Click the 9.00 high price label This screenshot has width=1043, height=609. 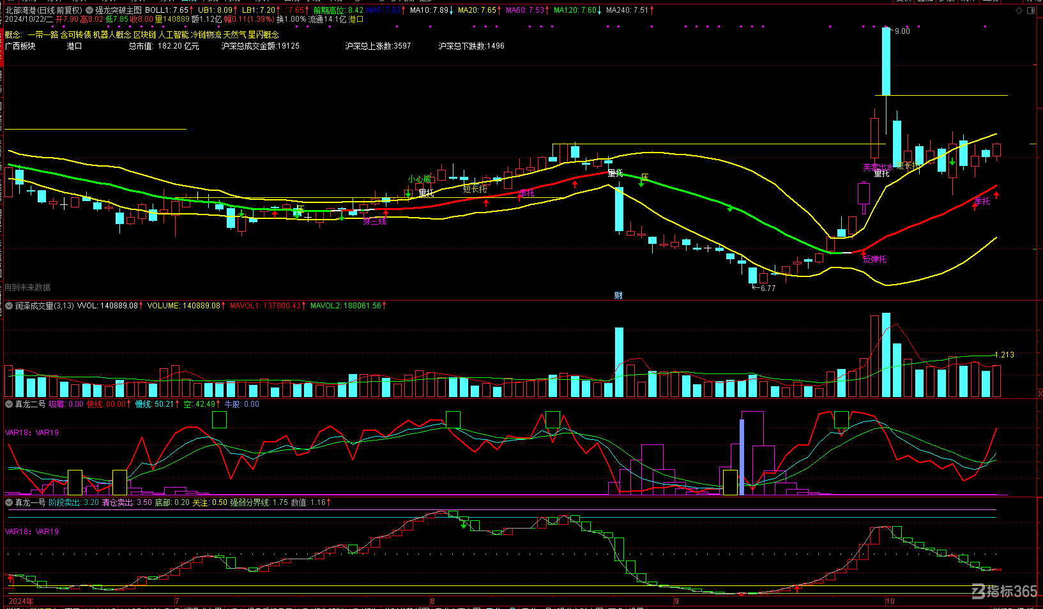click(x=902, y=31)
